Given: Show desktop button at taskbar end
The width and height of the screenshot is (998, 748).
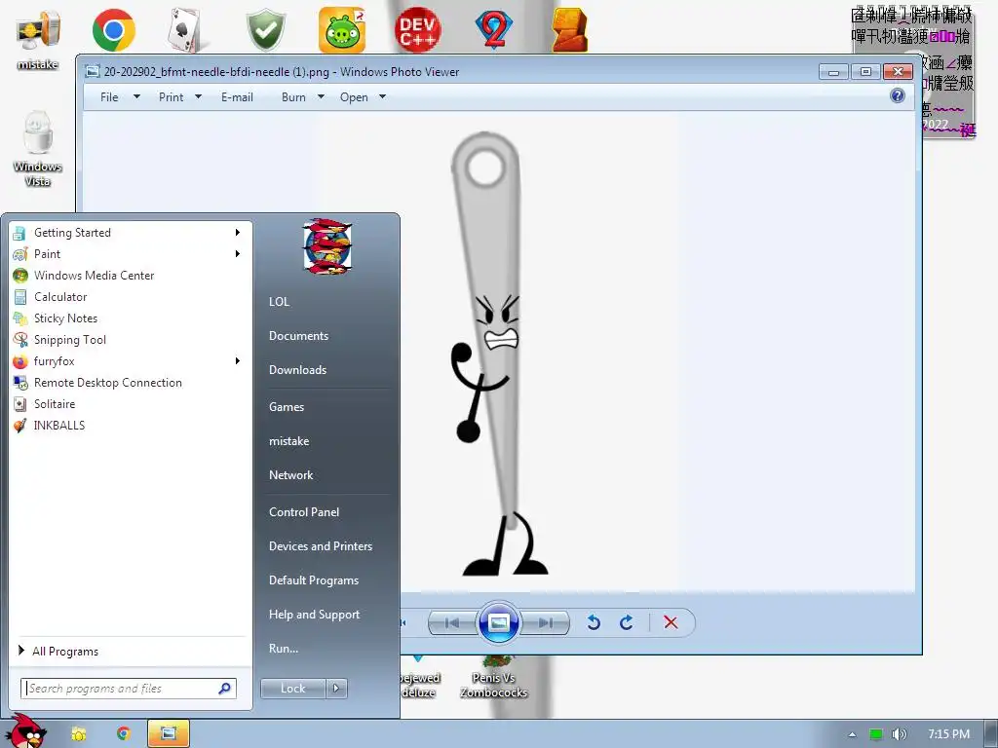Looking at the screenshot, I should [991, 734].
